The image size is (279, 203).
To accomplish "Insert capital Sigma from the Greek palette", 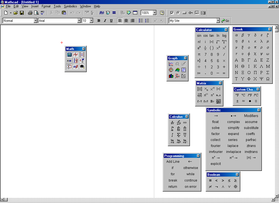I will click(x=268, y=73).
